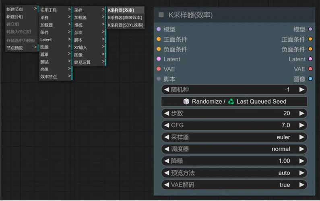Select the next 预览方法 option with its right arrow
The width and height of the screenshot is (320, 201).
(x=301, y=173)
